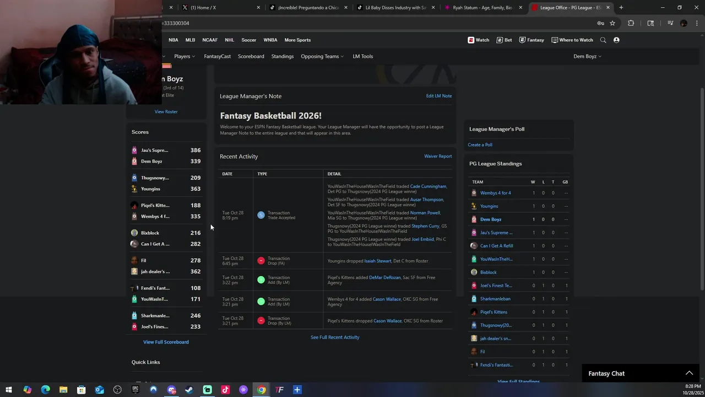Screen dimensions: 705x397
Task: Click Bixblock team logo in Scores
Action: tap(134, 233)
